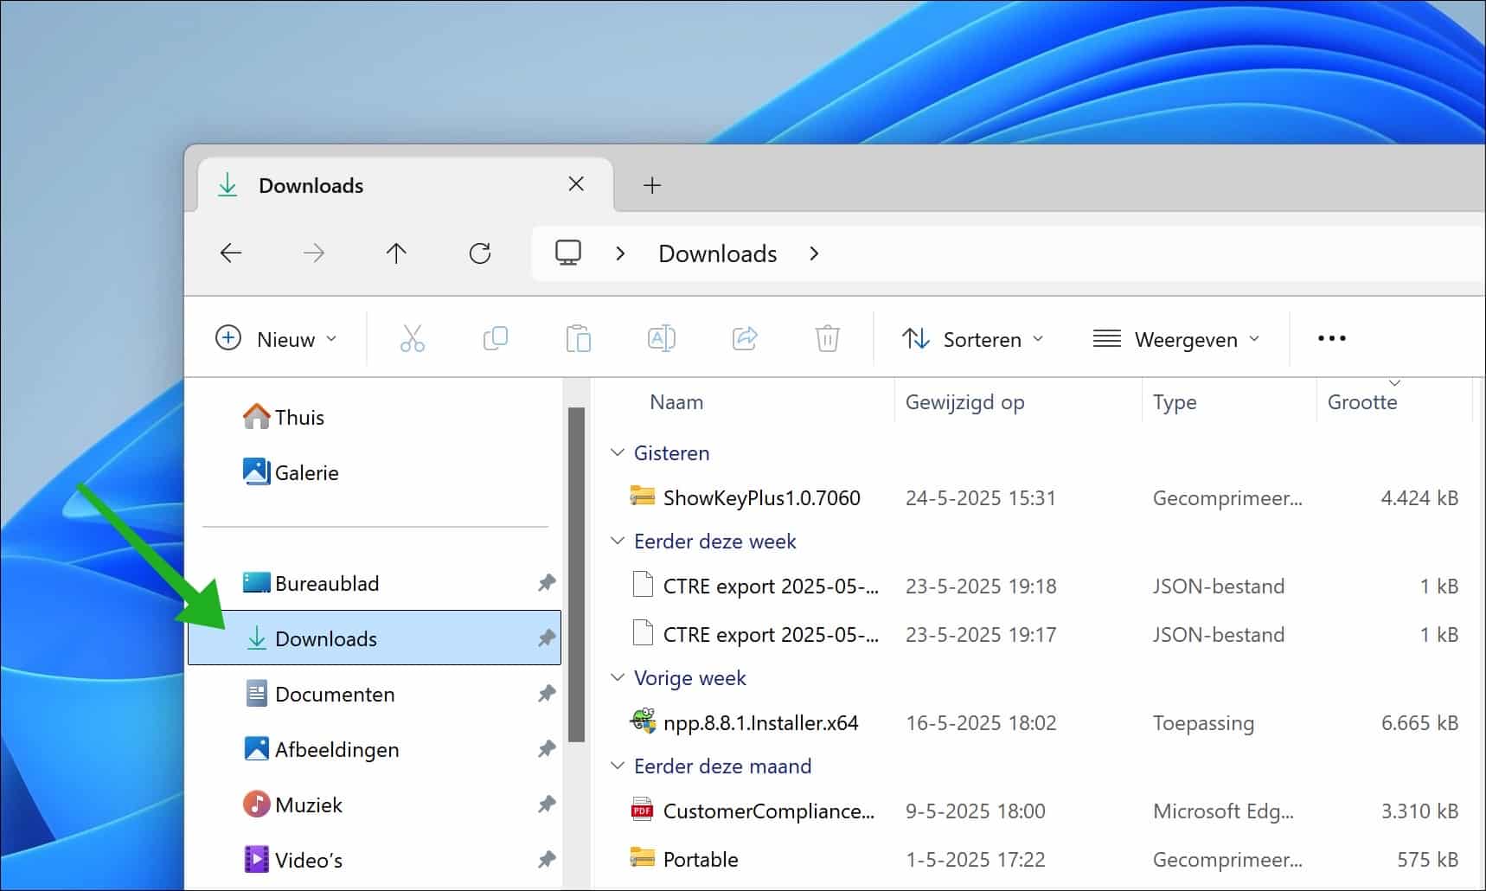Viewport: 1486px width, 891px height.
Task: Refresh the Downloads folder view
Action: 480,253
